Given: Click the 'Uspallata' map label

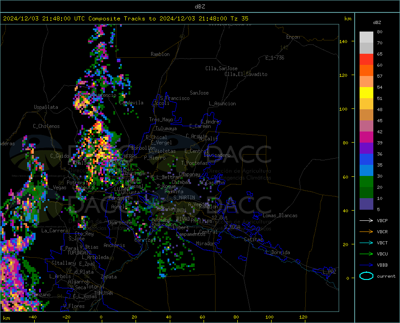Looking at the screenshot, I should 46,107.
